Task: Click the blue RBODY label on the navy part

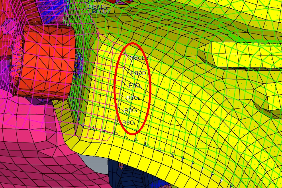Action: coord(162,185)
